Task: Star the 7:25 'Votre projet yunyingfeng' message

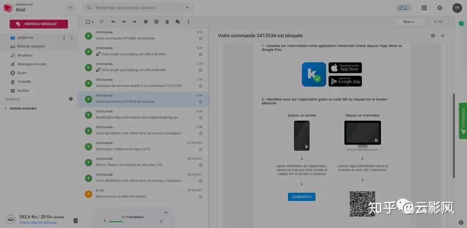Action: point(201,70)
